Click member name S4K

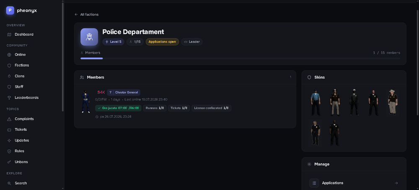pos(101,92)
